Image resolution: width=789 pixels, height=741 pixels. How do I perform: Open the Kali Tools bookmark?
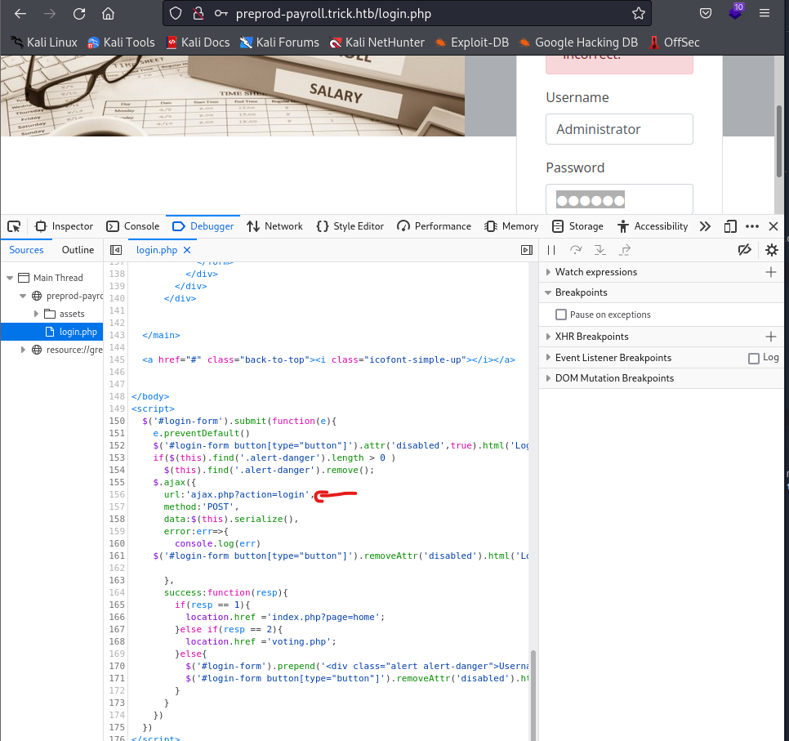point(121,42)
